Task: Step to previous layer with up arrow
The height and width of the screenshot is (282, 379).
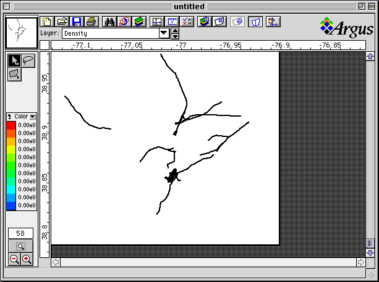Action: tap(175, 31)
